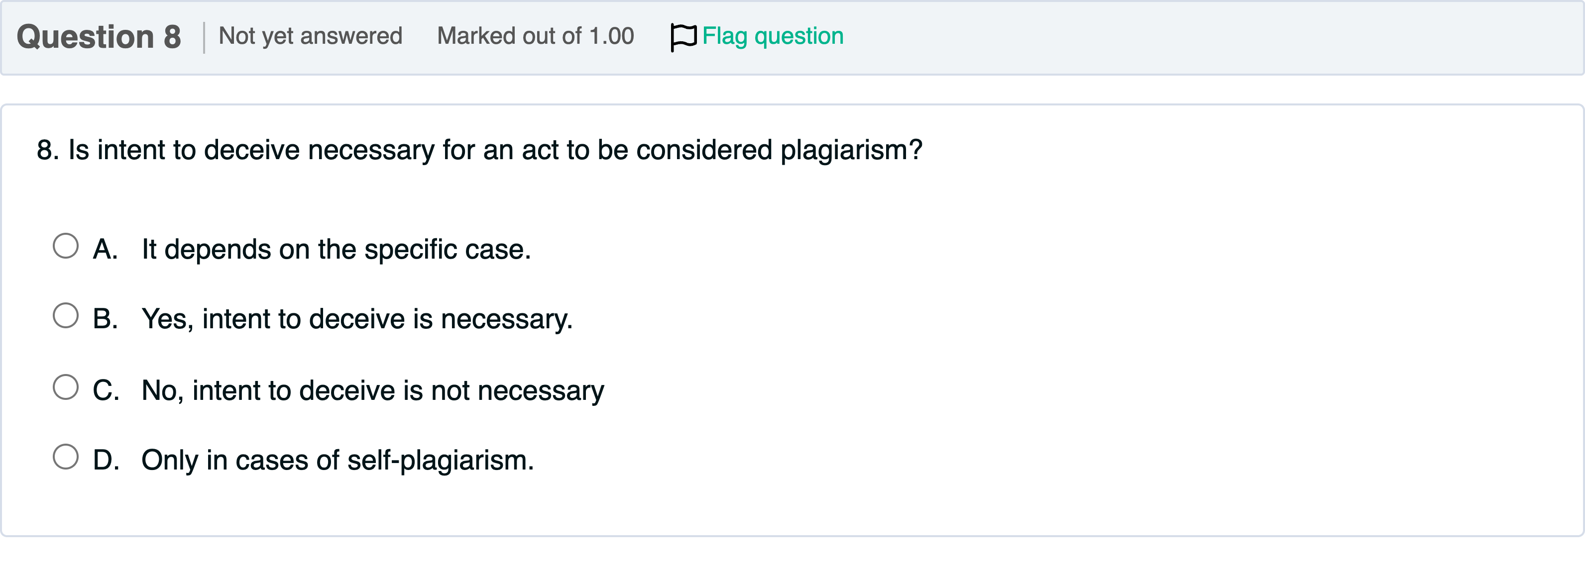The width and height of the screenshot is (1585, 567).
Task: Click the "Question 8" heading
Action: [99, 37]
